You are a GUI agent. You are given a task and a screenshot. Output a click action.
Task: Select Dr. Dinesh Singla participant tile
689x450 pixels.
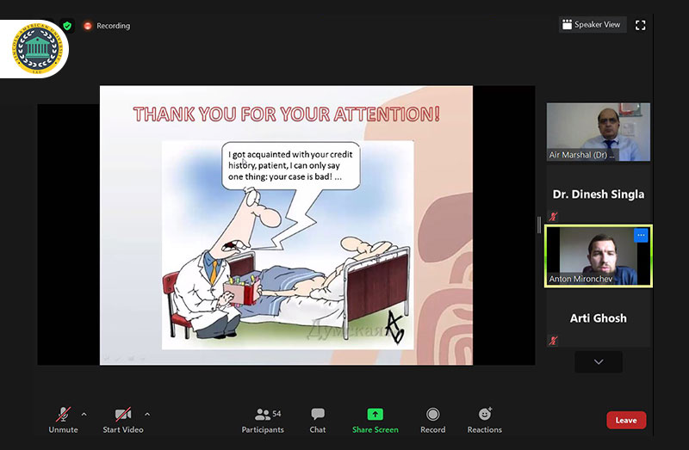[x=599, y=194]
